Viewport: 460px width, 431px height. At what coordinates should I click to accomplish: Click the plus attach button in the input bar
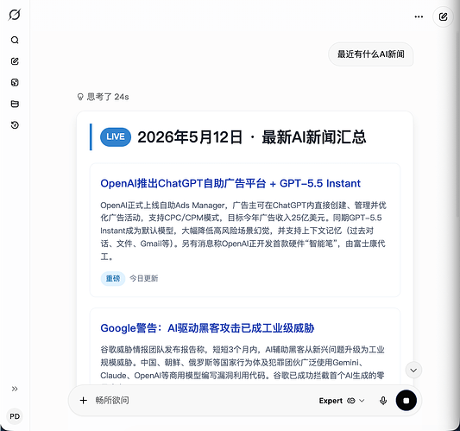(x=84, y=401)
